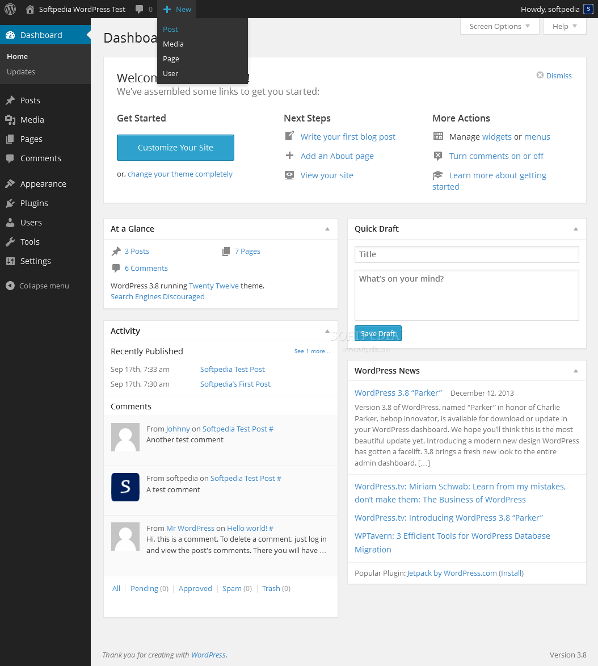Open the Screen Options dropdown
598x666 pixels.
pos(499,26)
